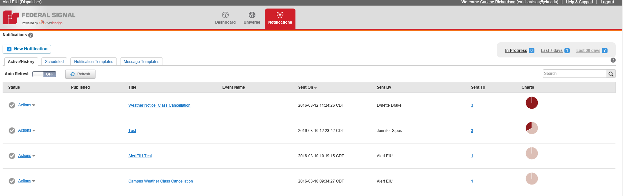The image size is (623, 196).
Task: Open the Universe globe icon
Action: click(x=252, y=15)
